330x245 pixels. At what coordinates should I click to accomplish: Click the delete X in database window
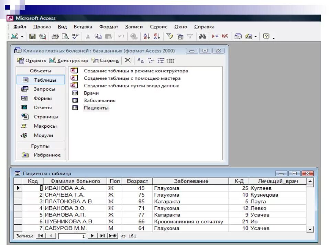pos(128,60)
